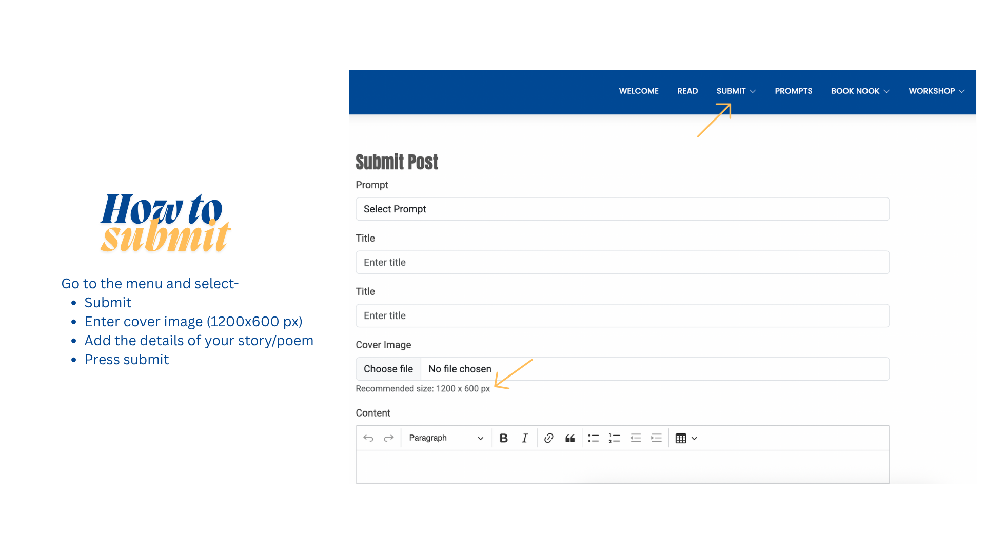985x554 pixels.
Task: Open the Select Prompt dropdown
Action: coord(622,209)
